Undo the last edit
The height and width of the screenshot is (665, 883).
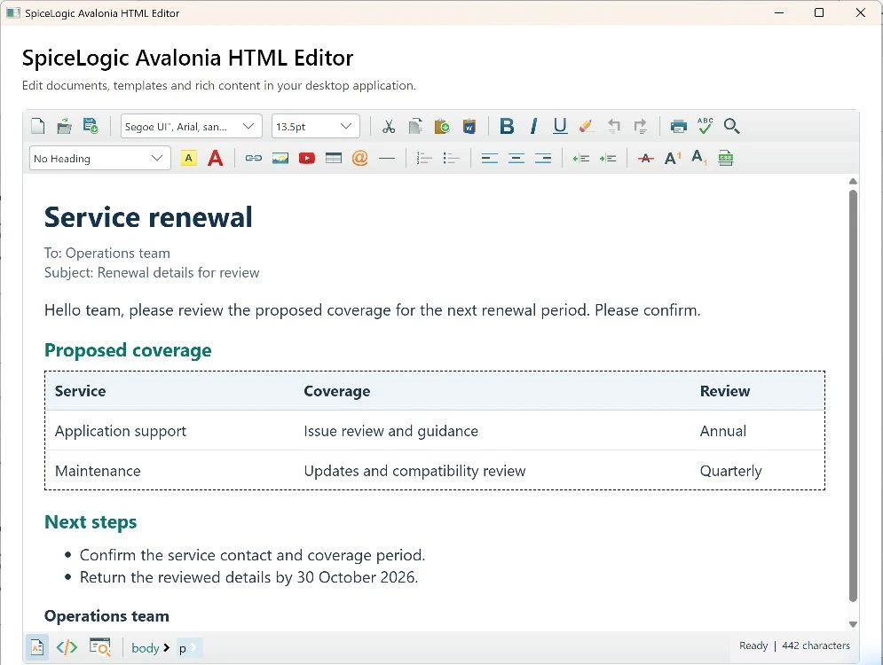614,126
